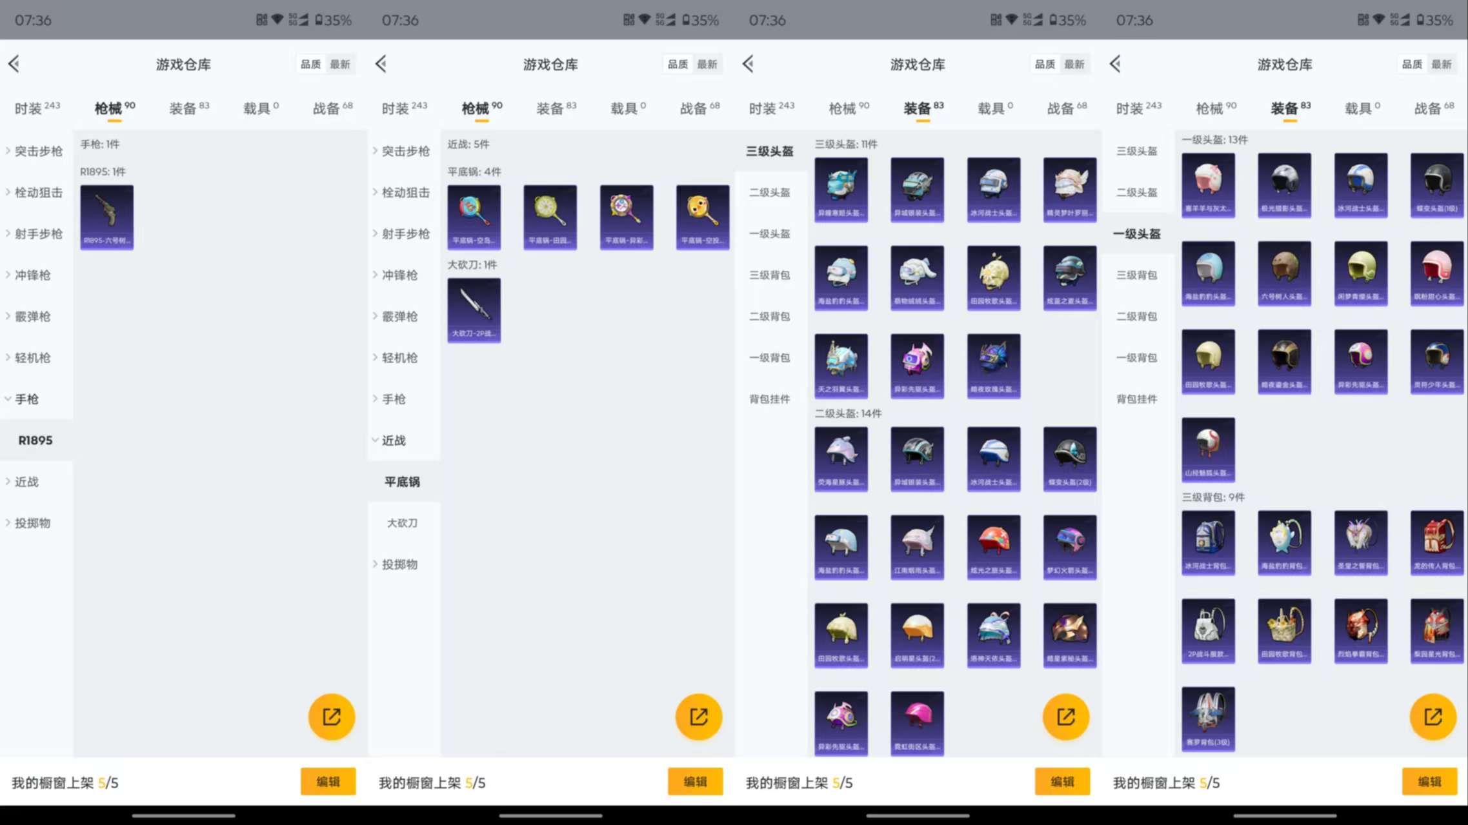This screenshot has height=825, width=1468.
Task: Tap the back arrow to exit the warehouse
Action: pos(14,64)
